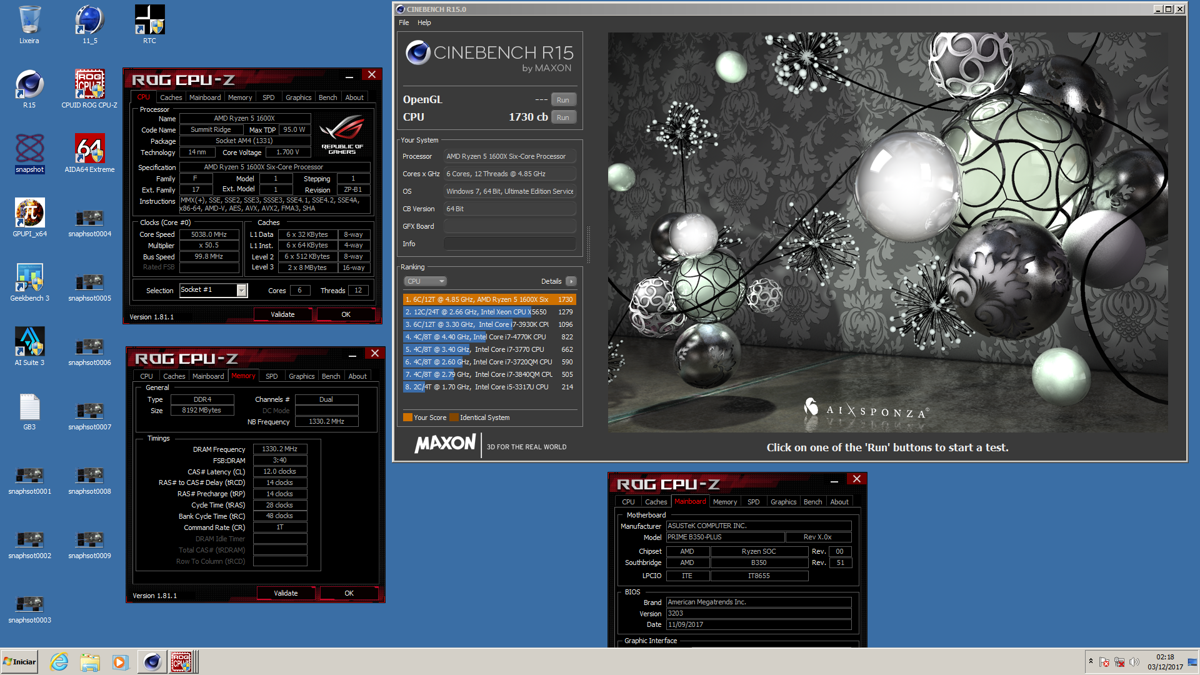This screenshot has width=1200, height=675.
Task: Open Windows Explorer folder in taskbar
Action: [90, 662]
